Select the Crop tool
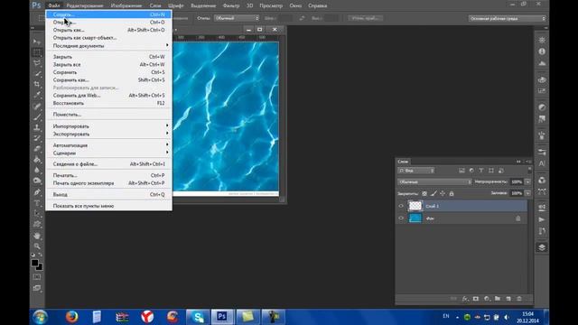Image resolution: width=578 pixels, height=325 pixels. pyautogui.click(x=37, y=84)
